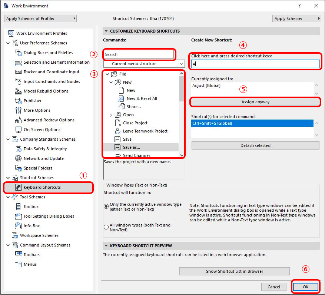Click the Special Folders icon
The width and height of the screenshot is (325, 295).
click(19, 168)
